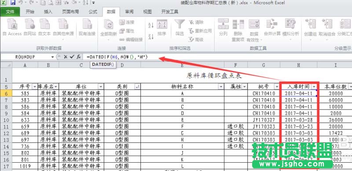Screen dimensions: 352x171
Task: Click Consolidate (合并计算) icon
Action: click(272, 28)
